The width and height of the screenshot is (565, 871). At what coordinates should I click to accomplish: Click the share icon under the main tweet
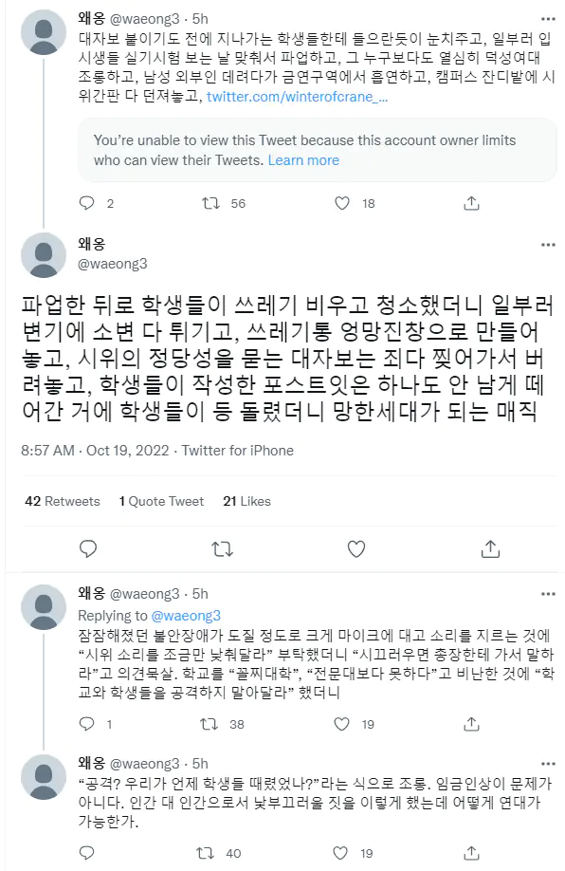point(490,547)
